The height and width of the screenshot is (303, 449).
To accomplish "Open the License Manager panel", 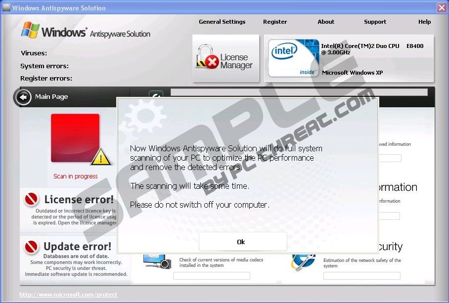I will 225,58.
